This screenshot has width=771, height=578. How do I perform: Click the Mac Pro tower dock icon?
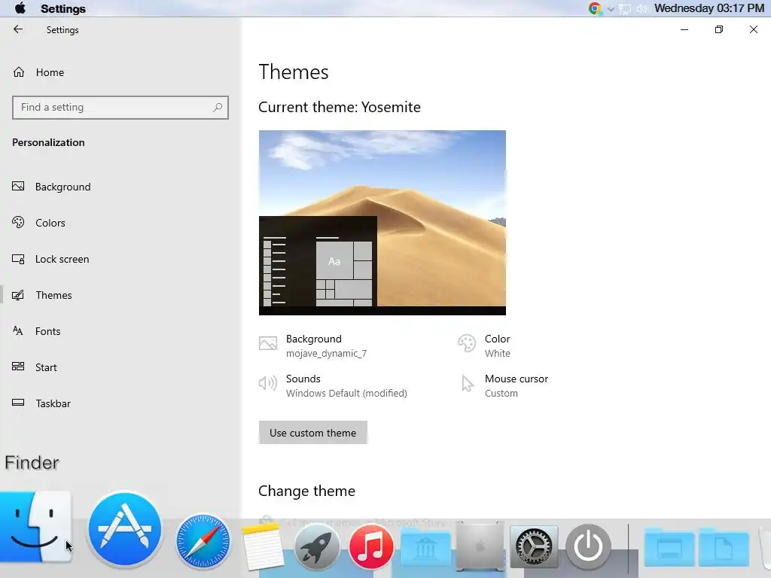(x=480, y=546)
